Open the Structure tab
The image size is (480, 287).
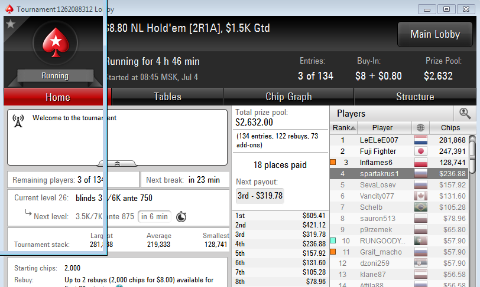pyautogui.click(x=415, y=97)
